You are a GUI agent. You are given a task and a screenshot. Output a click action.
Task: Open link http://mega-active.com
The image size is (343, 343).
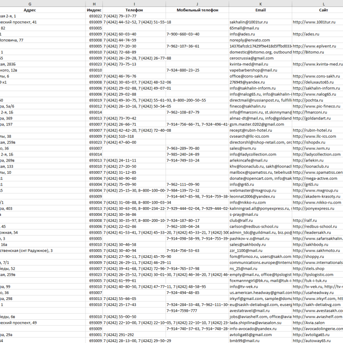(315, 178)
